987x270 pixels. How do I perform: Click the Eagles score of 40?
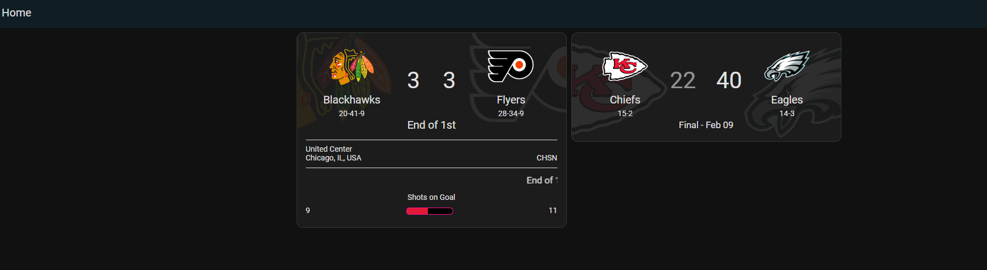[x=729, y=81]
